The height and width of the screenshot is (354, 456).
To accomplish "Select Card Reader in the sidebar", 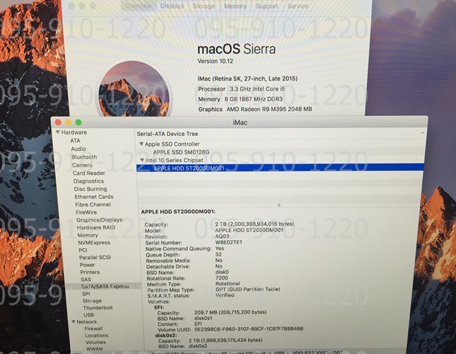I will pyautogui.click(x=88, y=173).
